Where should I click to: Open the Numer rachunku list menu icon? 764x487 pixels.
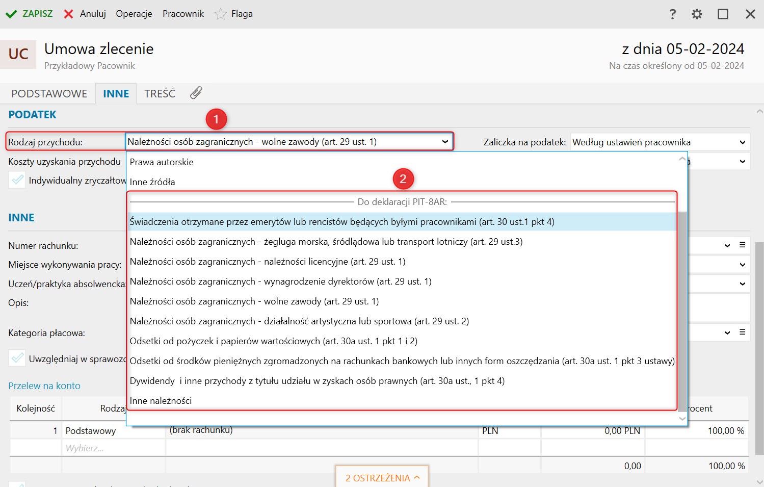click(743, 245)
